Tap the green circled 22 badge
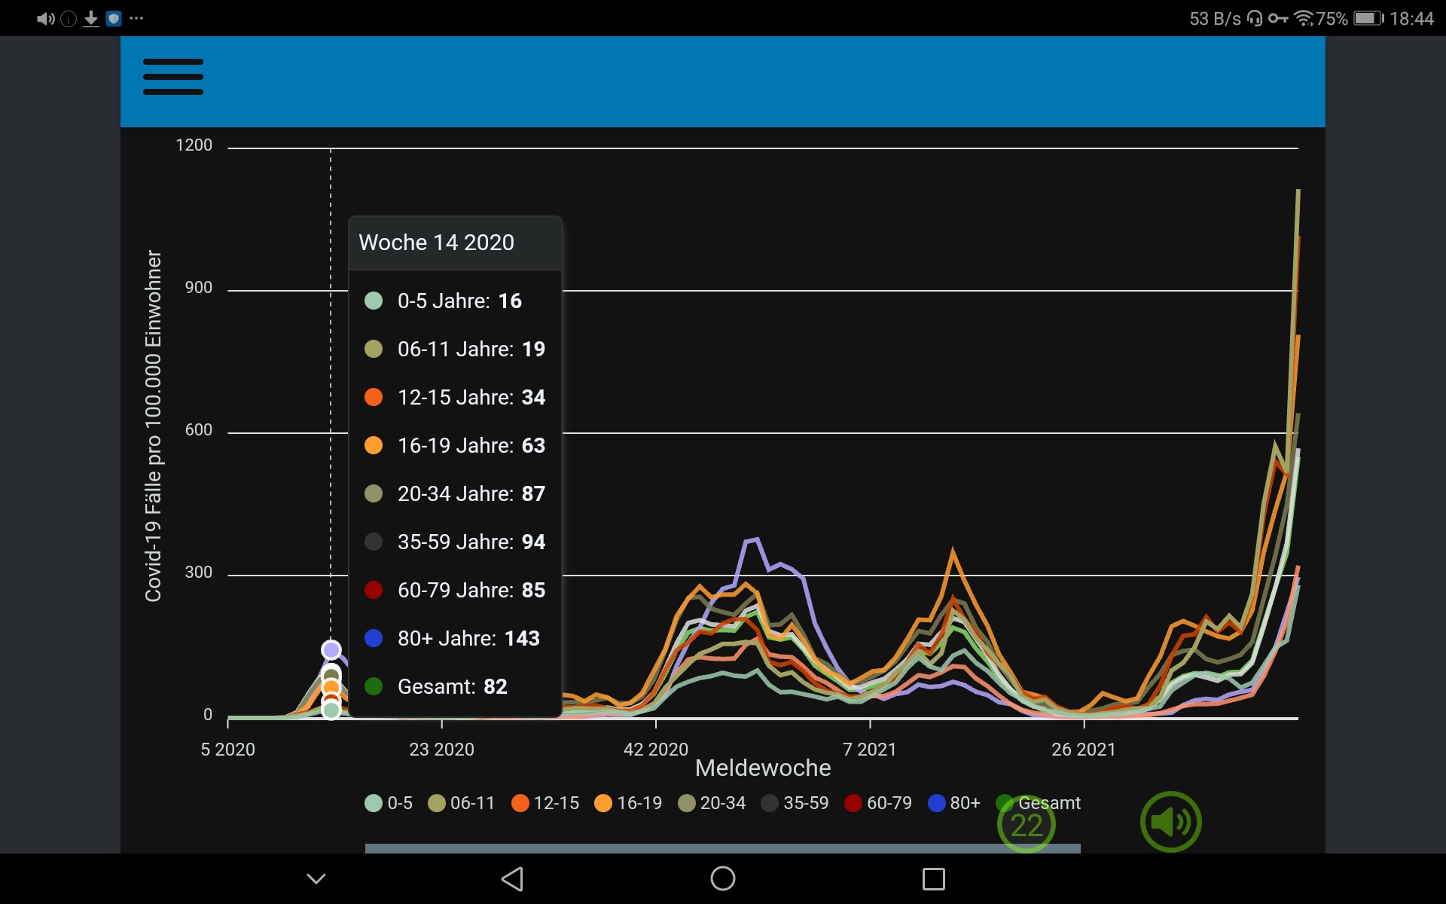Screen dimensions: 1446x904 click(1026, 825)
